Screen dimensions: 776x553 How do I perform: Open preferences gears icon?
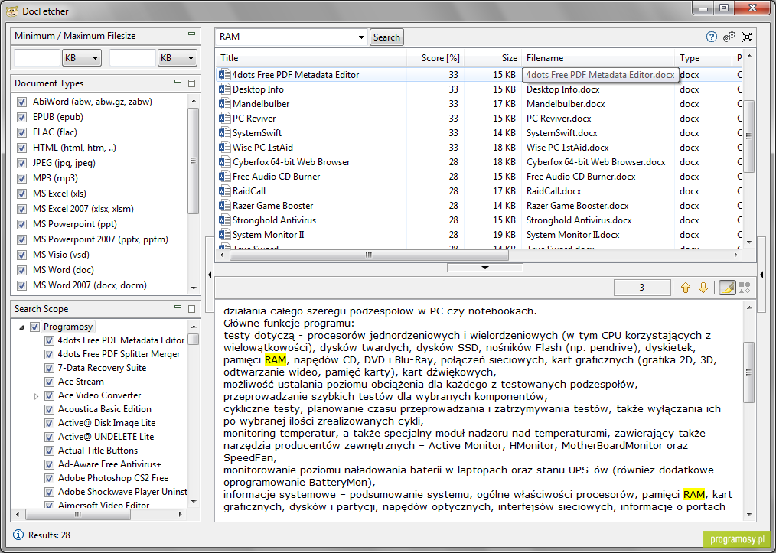729,37
